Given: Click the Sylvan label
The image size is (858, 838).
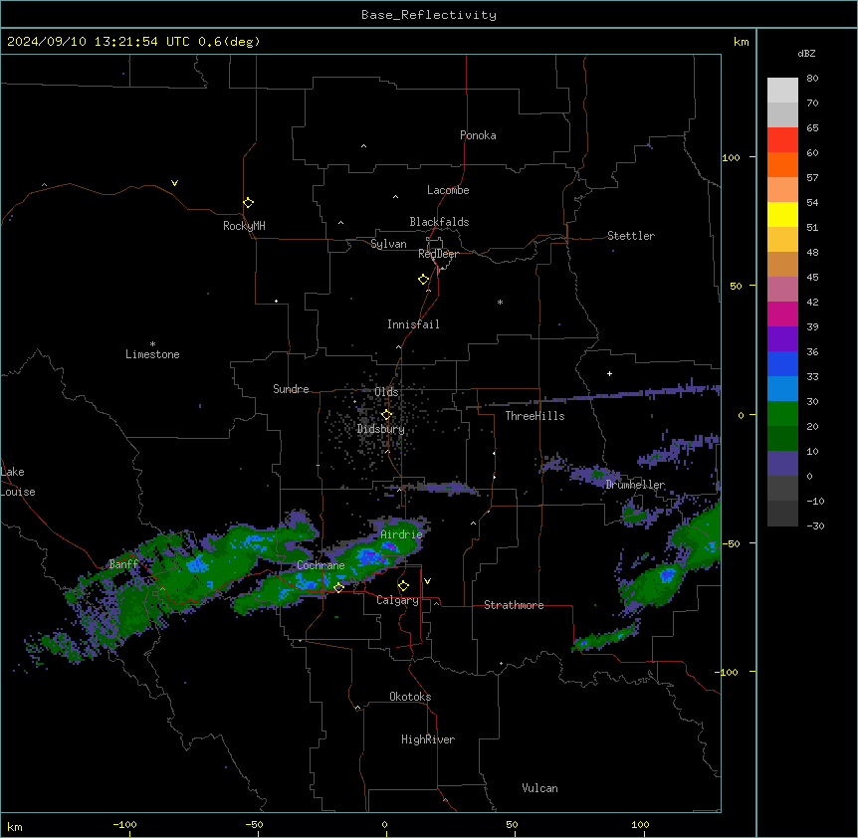Looking at the screenshot, I should tap(388, 244).
